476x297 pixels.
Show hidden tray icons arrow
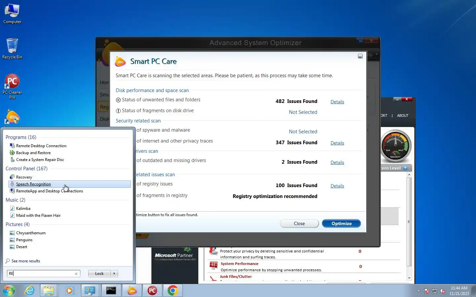point(418,291)
